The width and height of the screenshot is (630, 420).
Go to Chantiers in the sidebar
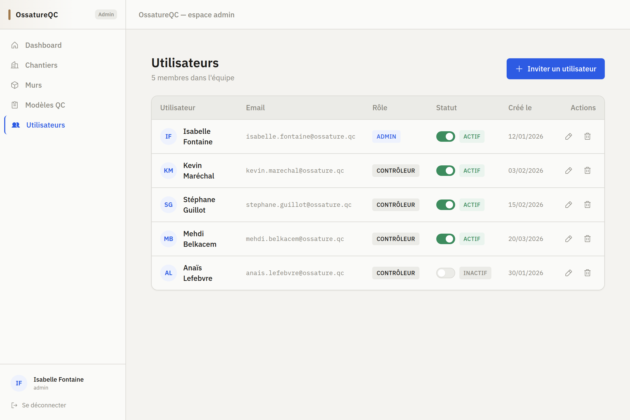click(x=63, y=65)
